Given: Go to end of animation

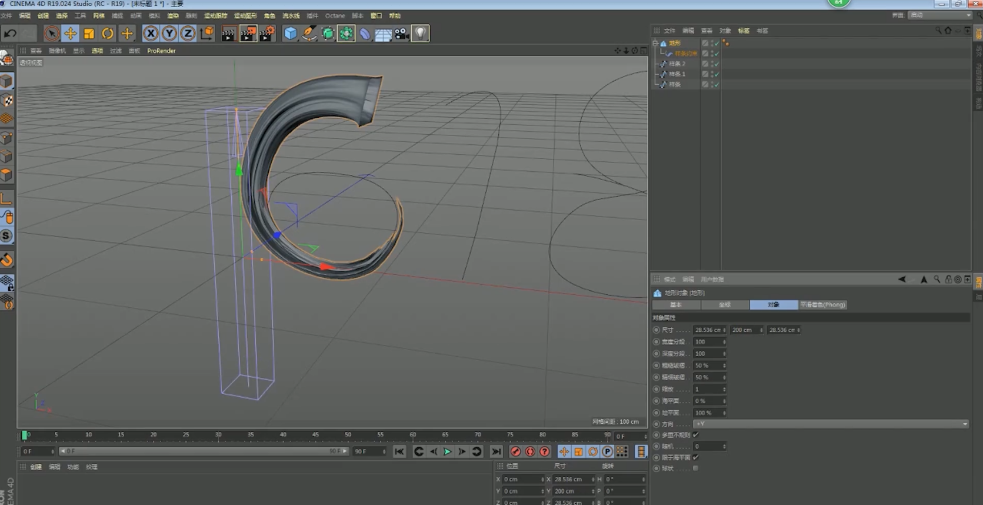Looking at the screenshot, I should point(497,451).
